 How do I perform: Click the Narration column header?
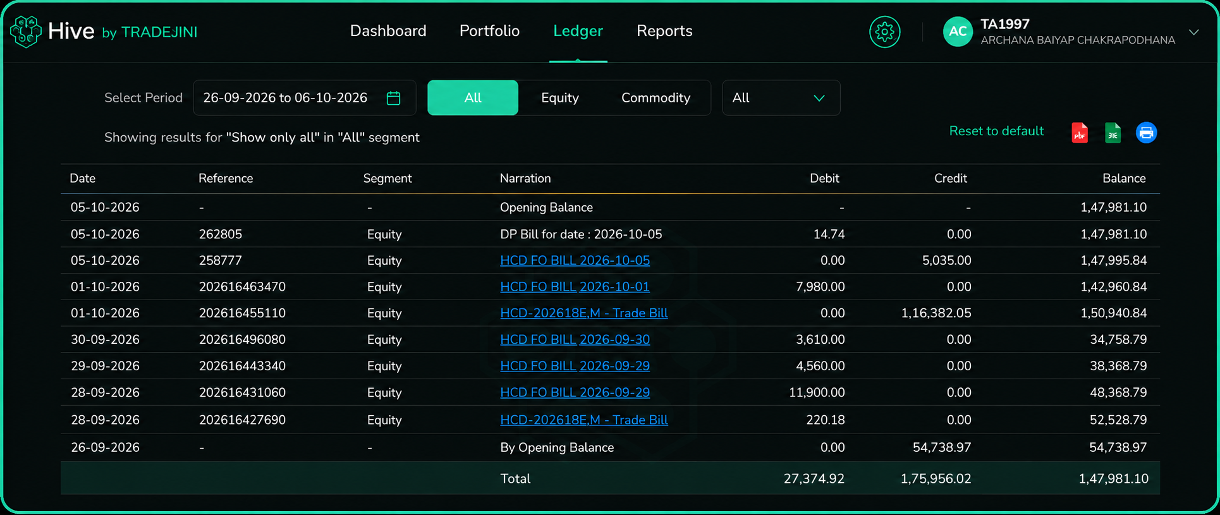525,179
